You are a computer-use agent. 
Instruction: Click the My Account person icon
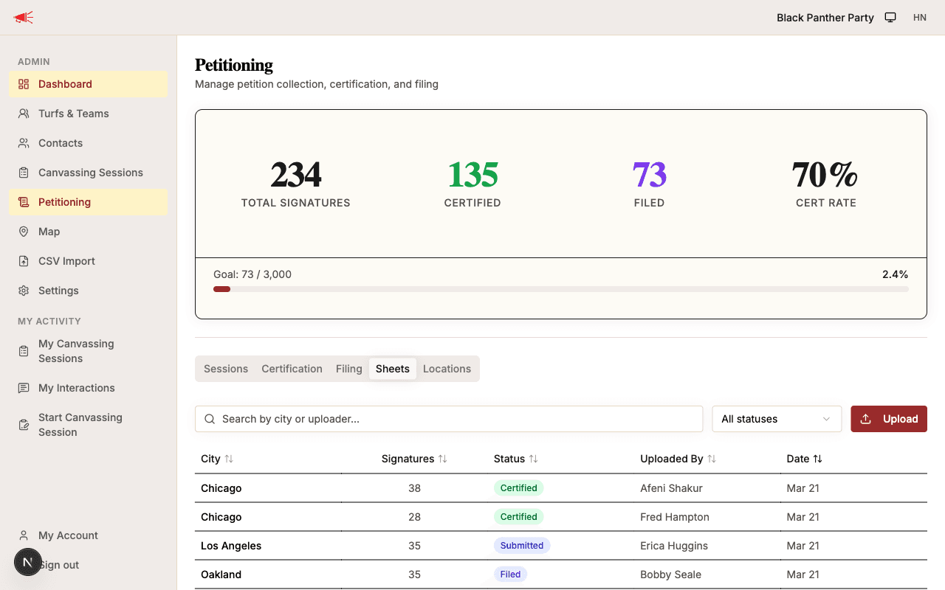click(x=24, y=535)
